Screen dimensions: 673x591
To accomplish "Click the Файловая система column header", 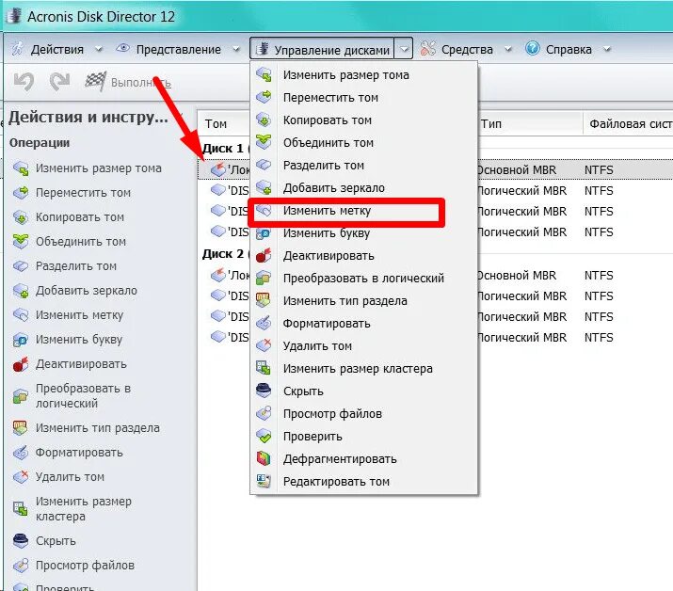I will point(631,124).
